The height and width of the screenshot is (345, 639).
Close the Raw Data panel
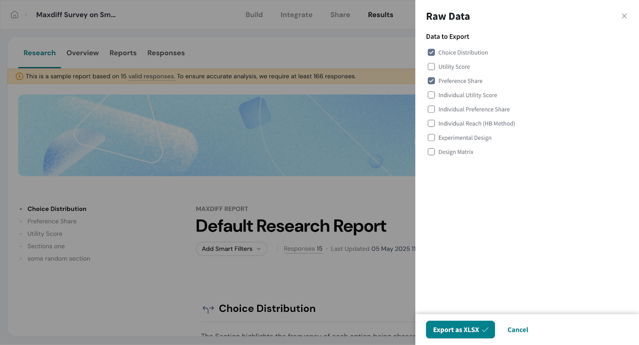coord(624,16)
